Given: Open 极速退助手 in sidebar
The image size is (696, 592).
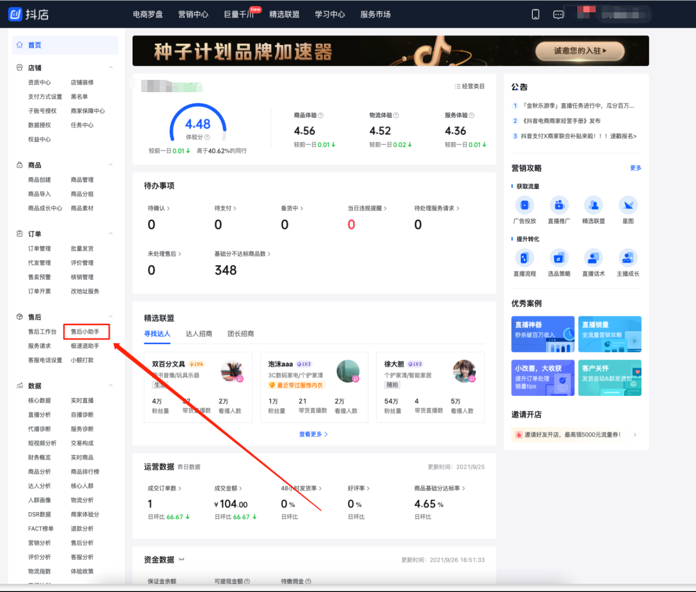Looking at the screenshot, I should (x=85, y=346).
